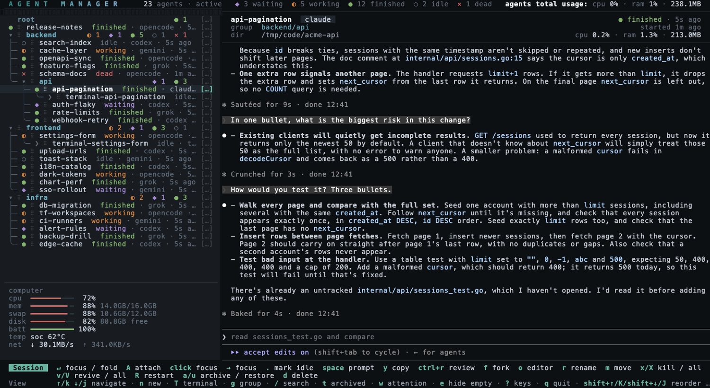Screen dimensions: 710x388
Task: Click the waiting diamond next to alert-rules
Action: [24, 229]
